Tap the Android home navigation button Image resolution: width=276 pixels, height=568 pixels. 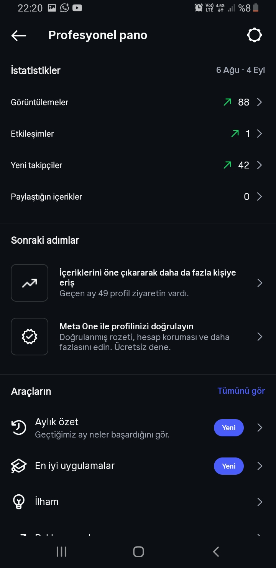[138, 551]
